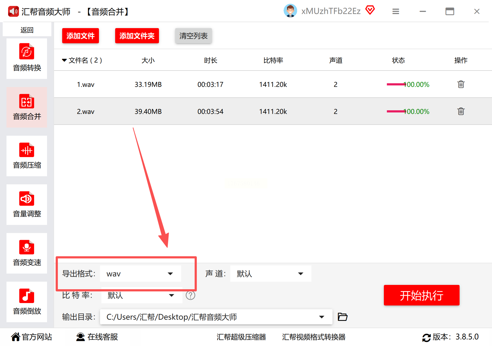The width and height of the screenshot is (492, 346).
Task: Collapse the 文件名 column sort arrow
Action: (x=64, y=60)
